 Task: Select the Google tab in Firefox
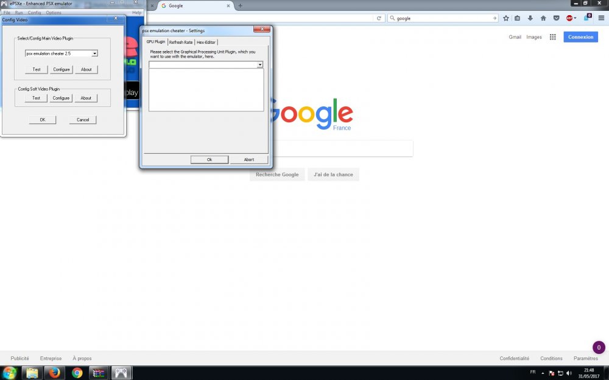pyautogui.click(x=195, y=6)
